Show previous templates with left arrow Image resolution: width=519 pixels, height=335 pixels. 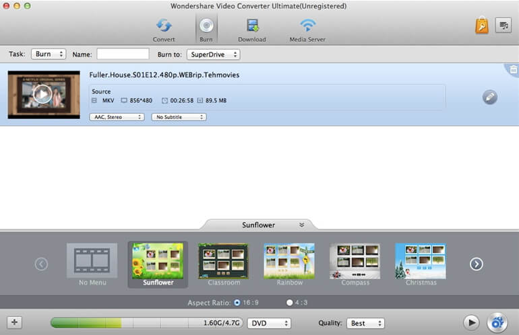pos(41,264)
